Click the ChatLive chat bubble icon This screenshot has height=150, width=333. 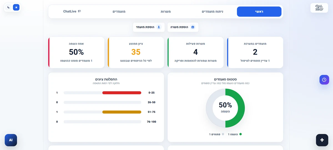click(79, 11)
